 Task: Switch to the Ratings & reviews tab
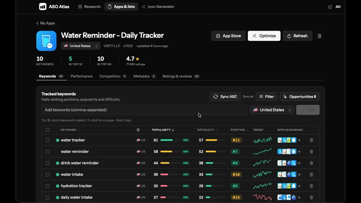coord(181,76)
